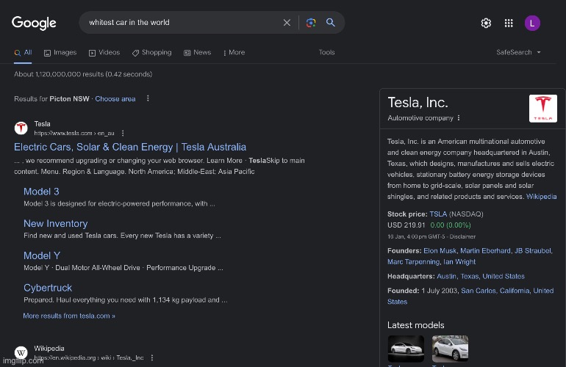Open the first Latest models car thumbnail
Screen dimensions: 566x367
(x=406, y=349)
